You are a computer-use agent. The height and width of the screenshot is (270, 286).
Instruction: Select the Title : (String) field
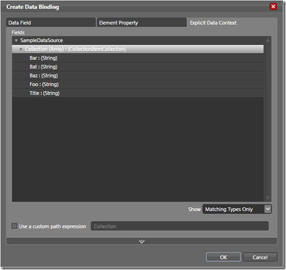[x=138, y=93]
